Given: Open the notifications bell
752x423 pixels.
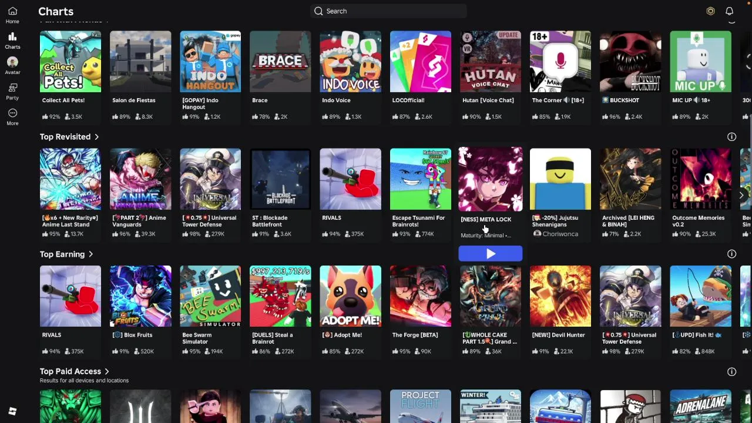Looking at the screenshot, I should click(729, 11).
